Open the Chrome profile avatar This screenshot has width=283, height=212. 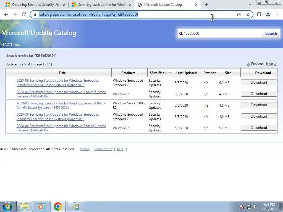click(x=268, y=14)
